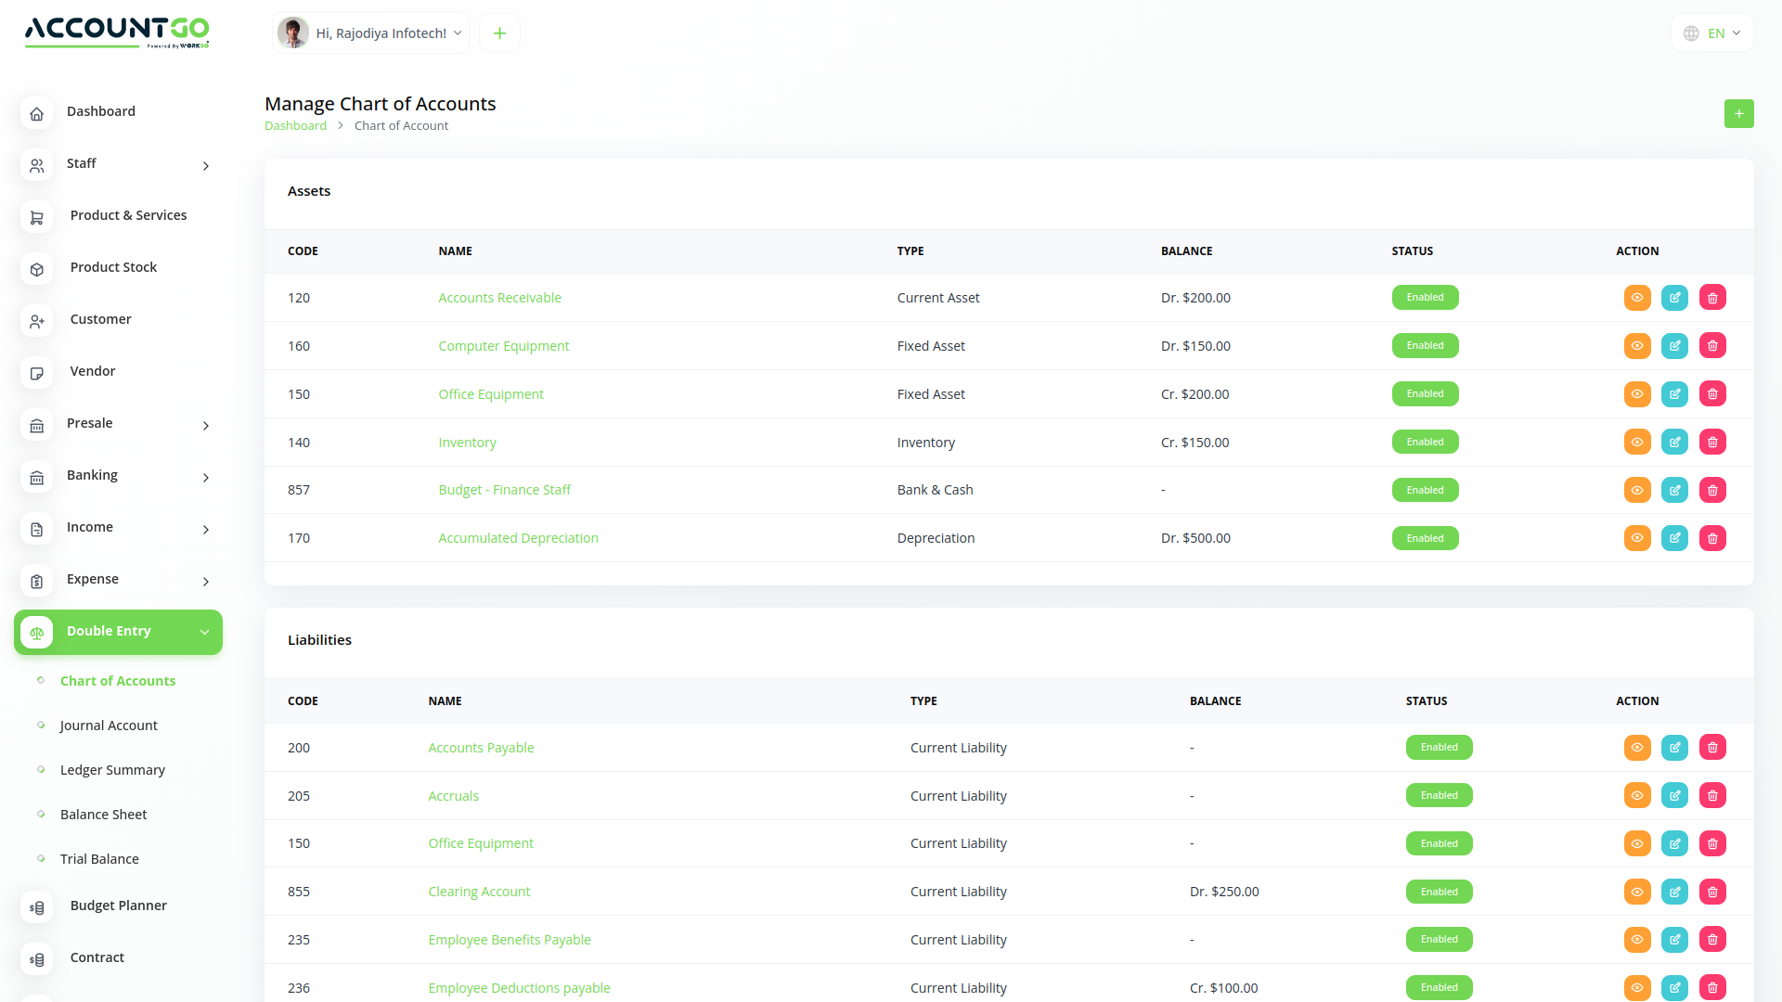View Accounts Payable via eye icon
The height and width of the screenshot is (1002, 1782).
1637,748
